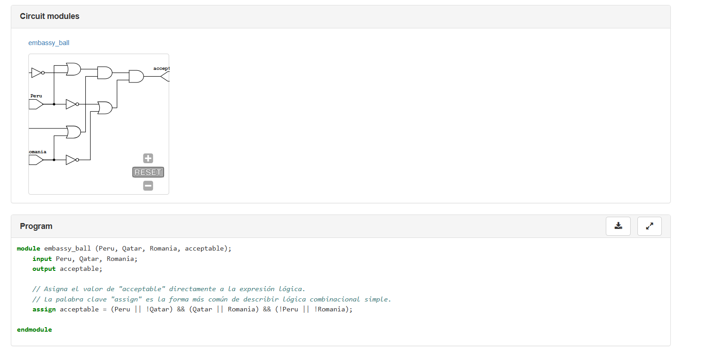Reset the circuit diagram view
701x356 pixels.
(x=148, y=172)
